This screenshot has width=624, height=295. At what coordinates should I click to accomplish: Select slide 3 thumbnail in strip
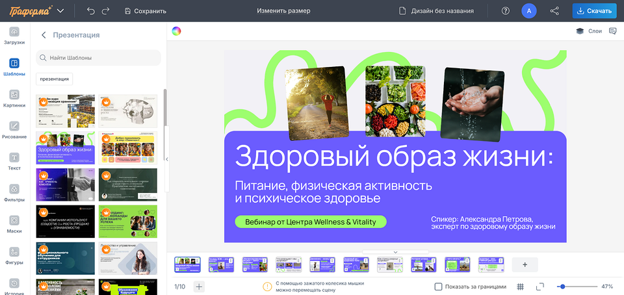click(255, 264)
